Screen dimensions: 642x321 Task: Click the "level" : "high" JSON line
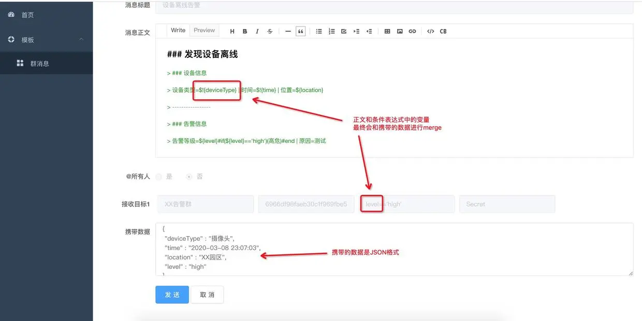point(185,267)
